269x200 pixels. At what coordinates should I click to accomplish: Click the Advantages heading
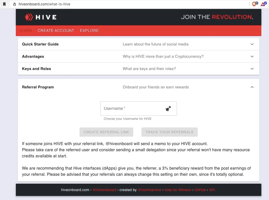(x=33, y=56)
